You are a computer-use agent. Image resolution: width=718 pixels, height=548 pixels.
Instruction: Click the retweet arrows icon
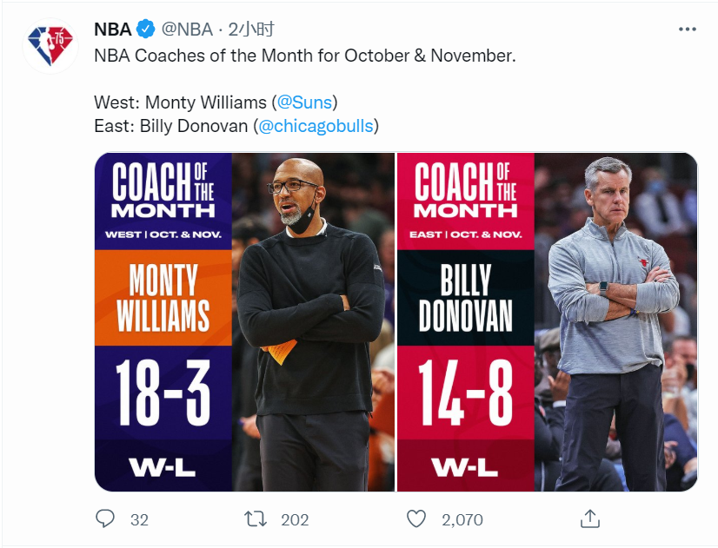coord(255,519)
